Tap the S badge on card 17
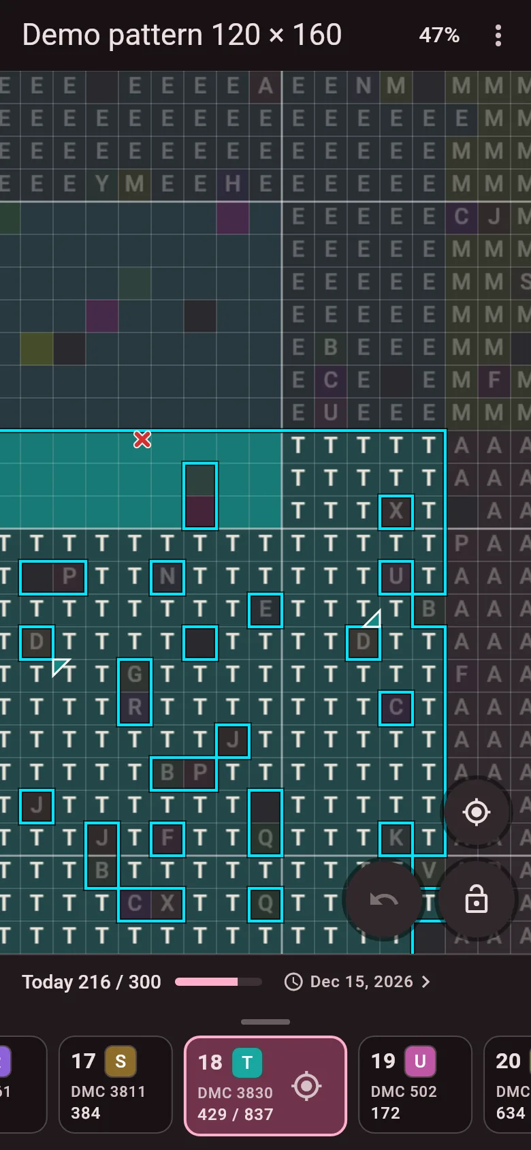The height and width of the screenshot is (1150, 531). click(120, 1061)
